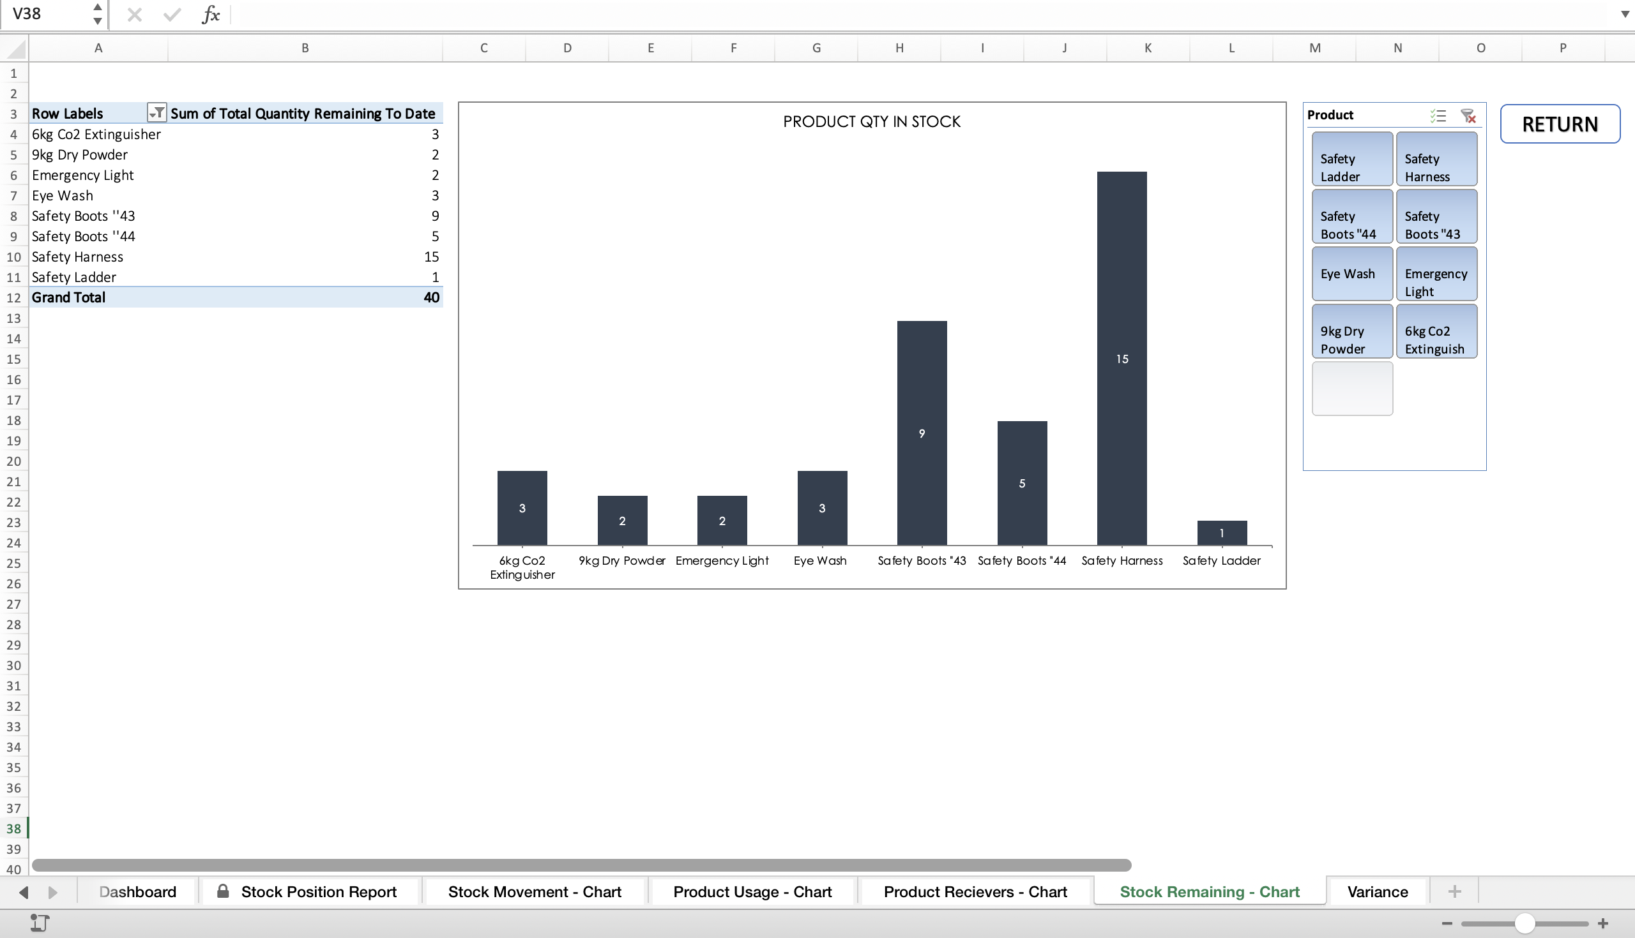Click the confirm entry checkmark icon
Screen dimensions: 1635x938
tap(172, 14)
